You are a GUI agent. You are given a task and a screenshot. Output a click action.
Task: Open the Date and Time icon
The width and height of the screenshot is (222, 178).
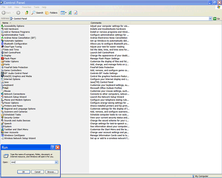coord(2,50)
